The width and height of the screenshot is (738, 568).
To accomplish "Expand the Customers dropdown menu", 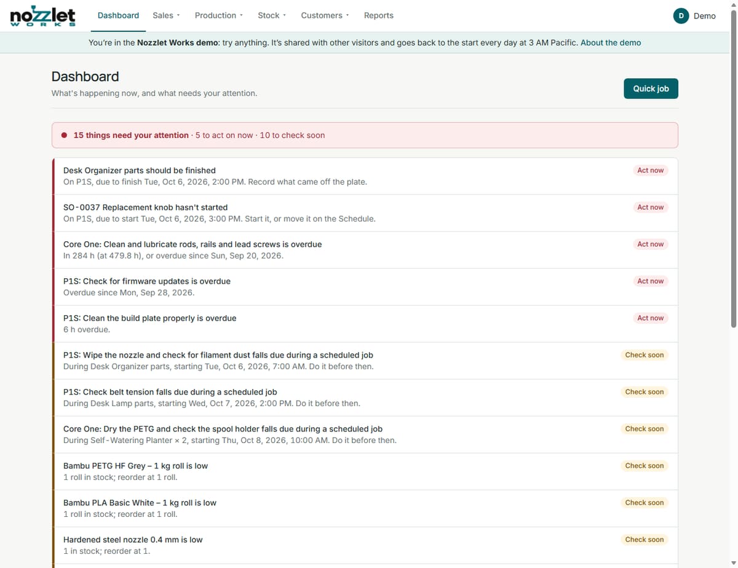I will click(325, 15).
